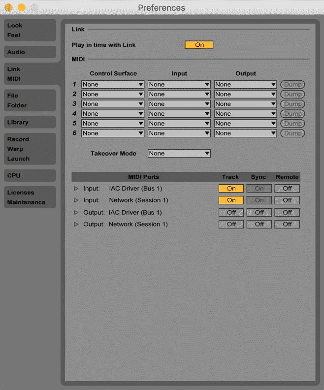The height and width of the screenshot is (390, 324).
Task: Open Control Surface dropdown in row 1
Action: [113, 85]
